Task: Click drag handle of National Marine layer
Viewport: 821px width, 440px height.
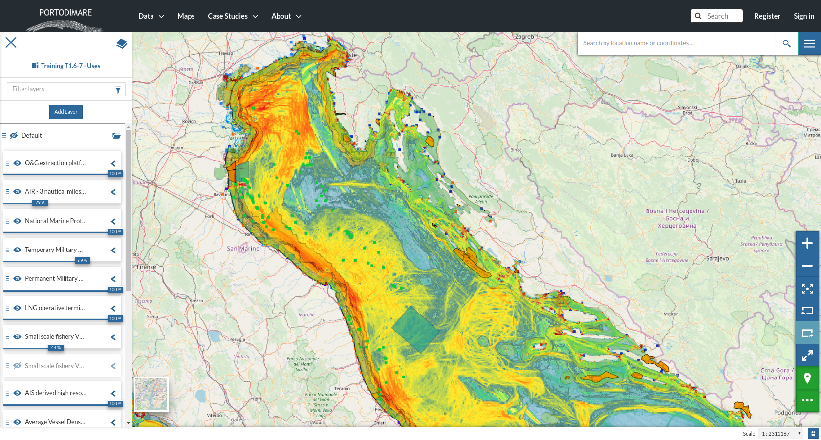Action: point(7,221)
